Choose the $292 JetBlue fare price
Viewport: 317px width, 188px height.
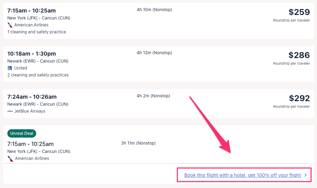299,98
